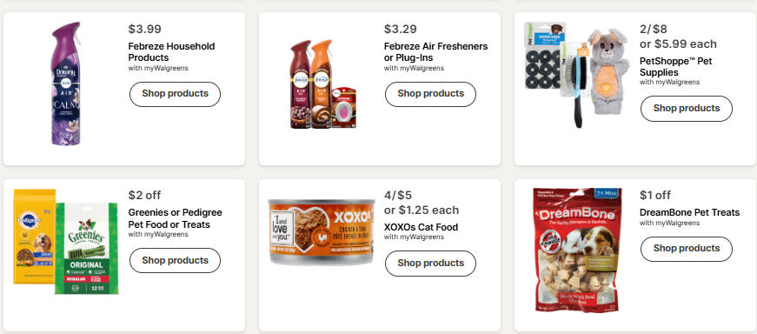Click the DreamBone Pet Treats title
757x334 pixels.
click(x=689, y=213)
